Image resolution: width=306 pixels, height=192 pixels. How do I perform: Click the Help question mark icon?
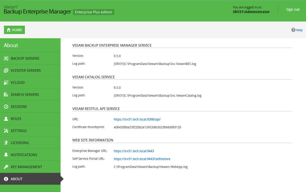pos(293,30)
